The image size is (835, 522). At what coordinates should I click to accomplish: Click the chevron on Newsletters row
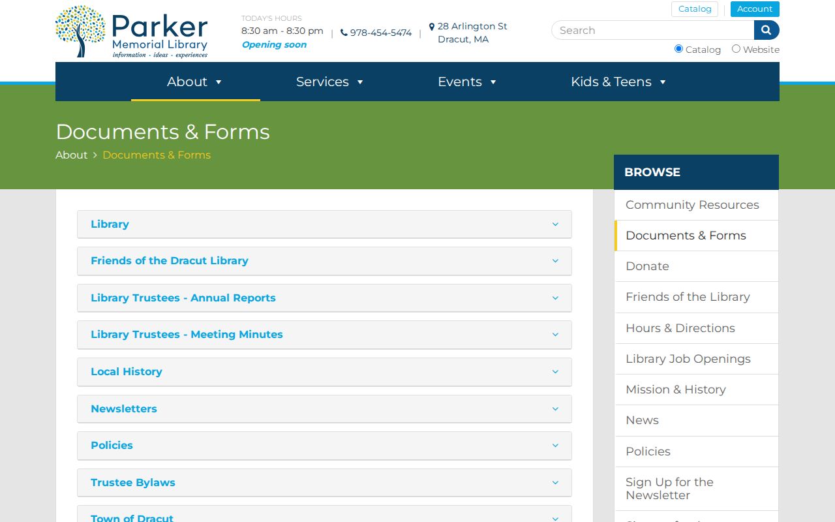[x=555, y=408]
